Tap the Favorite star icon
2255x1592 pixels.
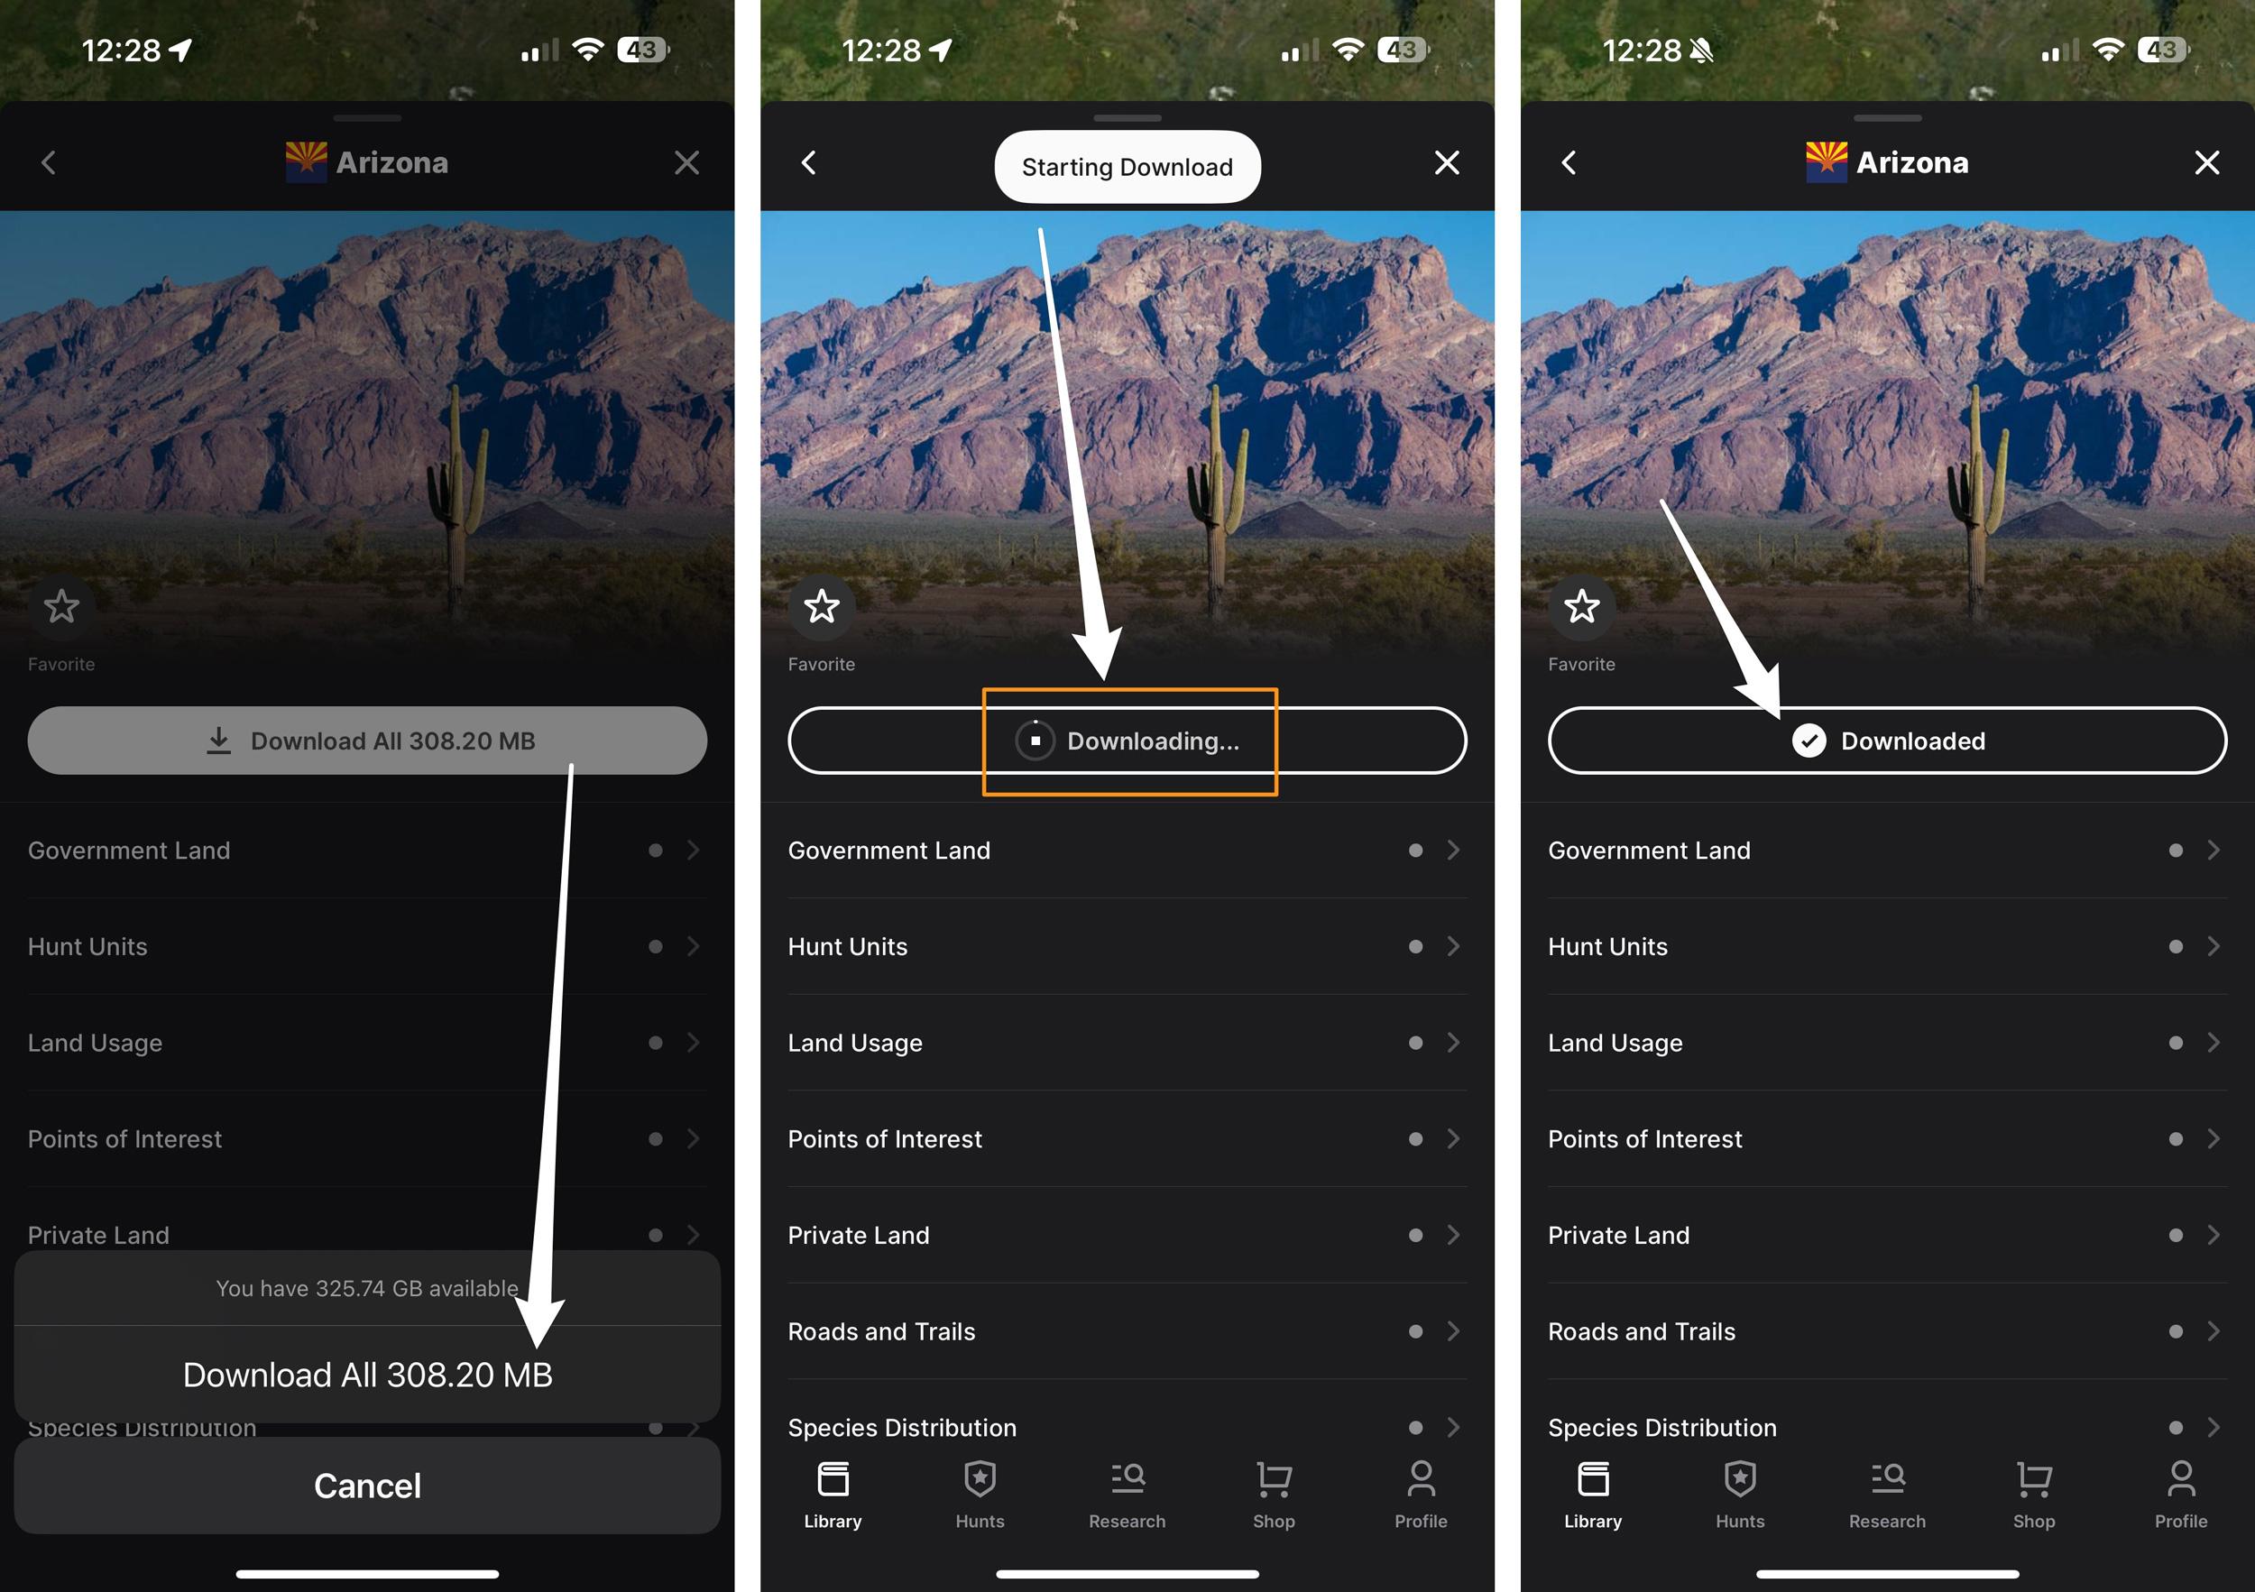[x=62, y=606]
